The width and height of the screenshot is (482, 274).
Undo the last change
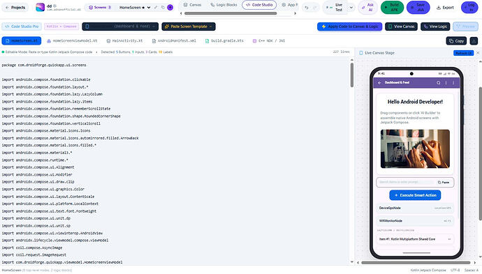[307, 8]
